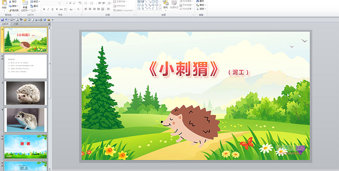Toggle Bold formatting
Viewport: 339px width, 171px height.
[44, 9]
